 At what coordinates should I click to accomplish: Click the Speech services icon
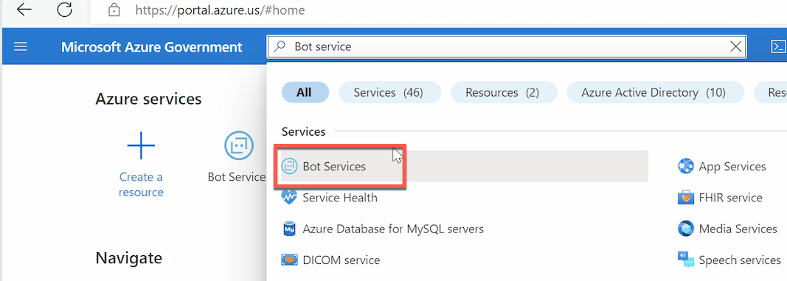click(x=686, y=260)
